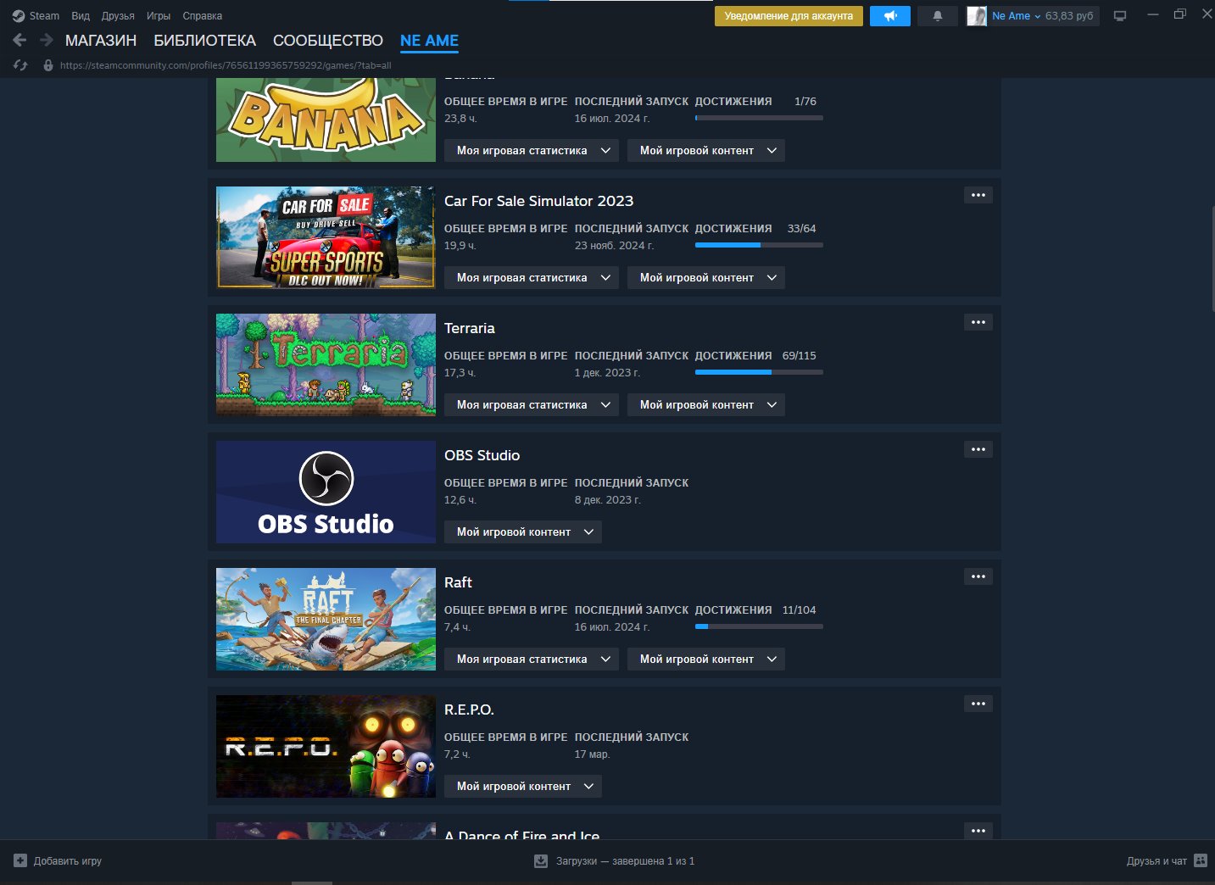Open the Big Picture mode monitor icon
Image resolution: width=1215 pixels, height=885 pixels.
[1119, 16]
